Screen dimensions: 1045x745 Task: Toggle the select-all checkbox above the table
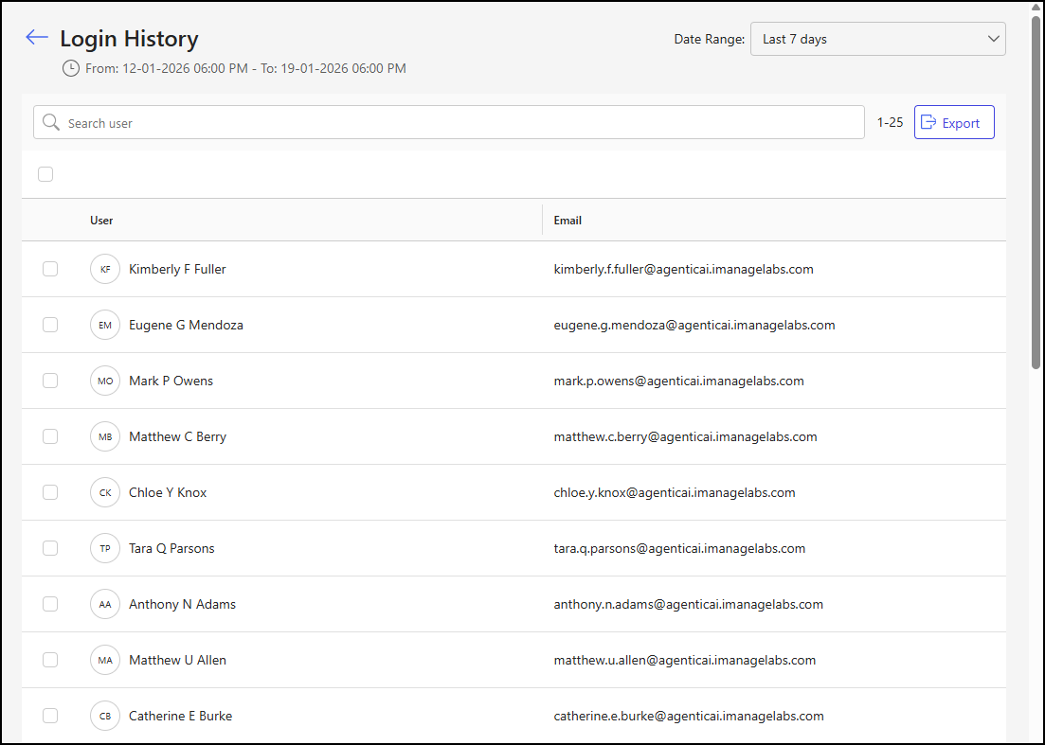(45, 174)
